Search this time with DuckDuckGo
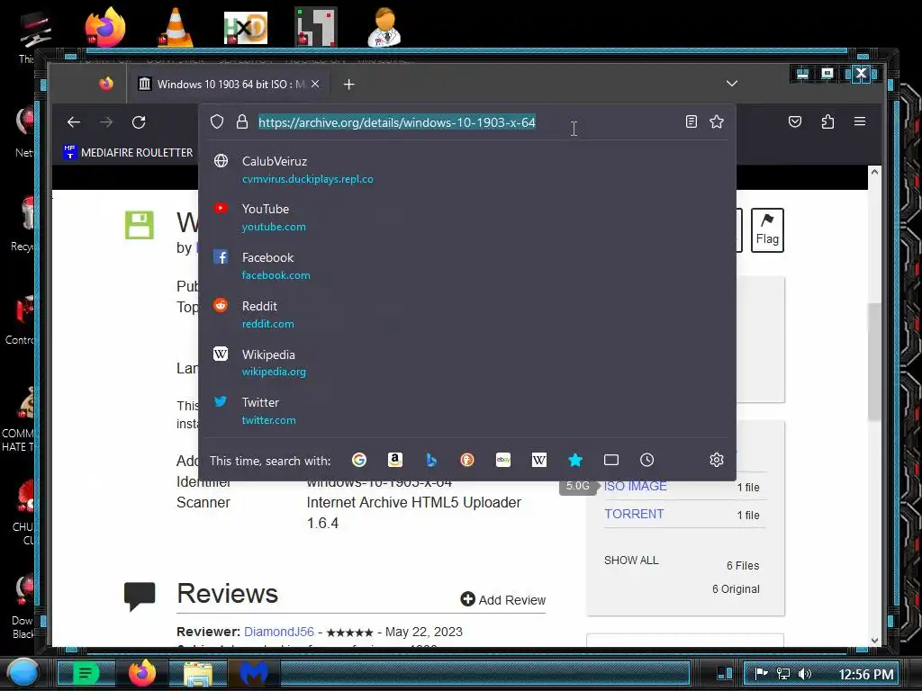The width and height of the screenshot is (922, 691). click(467, 460)
